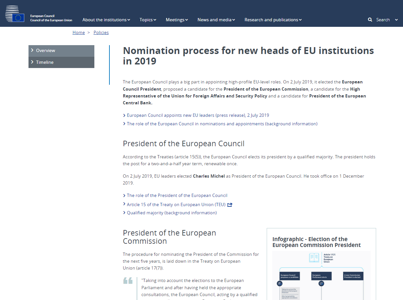The height and width of the screenshot is (300, 403).
Task: Open the Research and publications menu
Action: (x=273, y=20)
